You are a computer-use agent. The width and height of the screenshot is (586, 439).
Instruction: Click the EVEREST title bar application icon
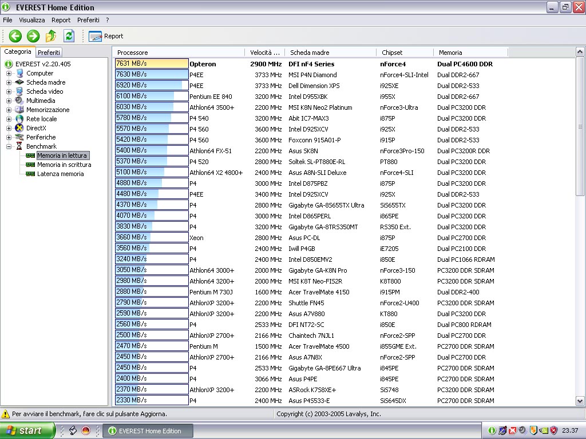pos(6,7)
